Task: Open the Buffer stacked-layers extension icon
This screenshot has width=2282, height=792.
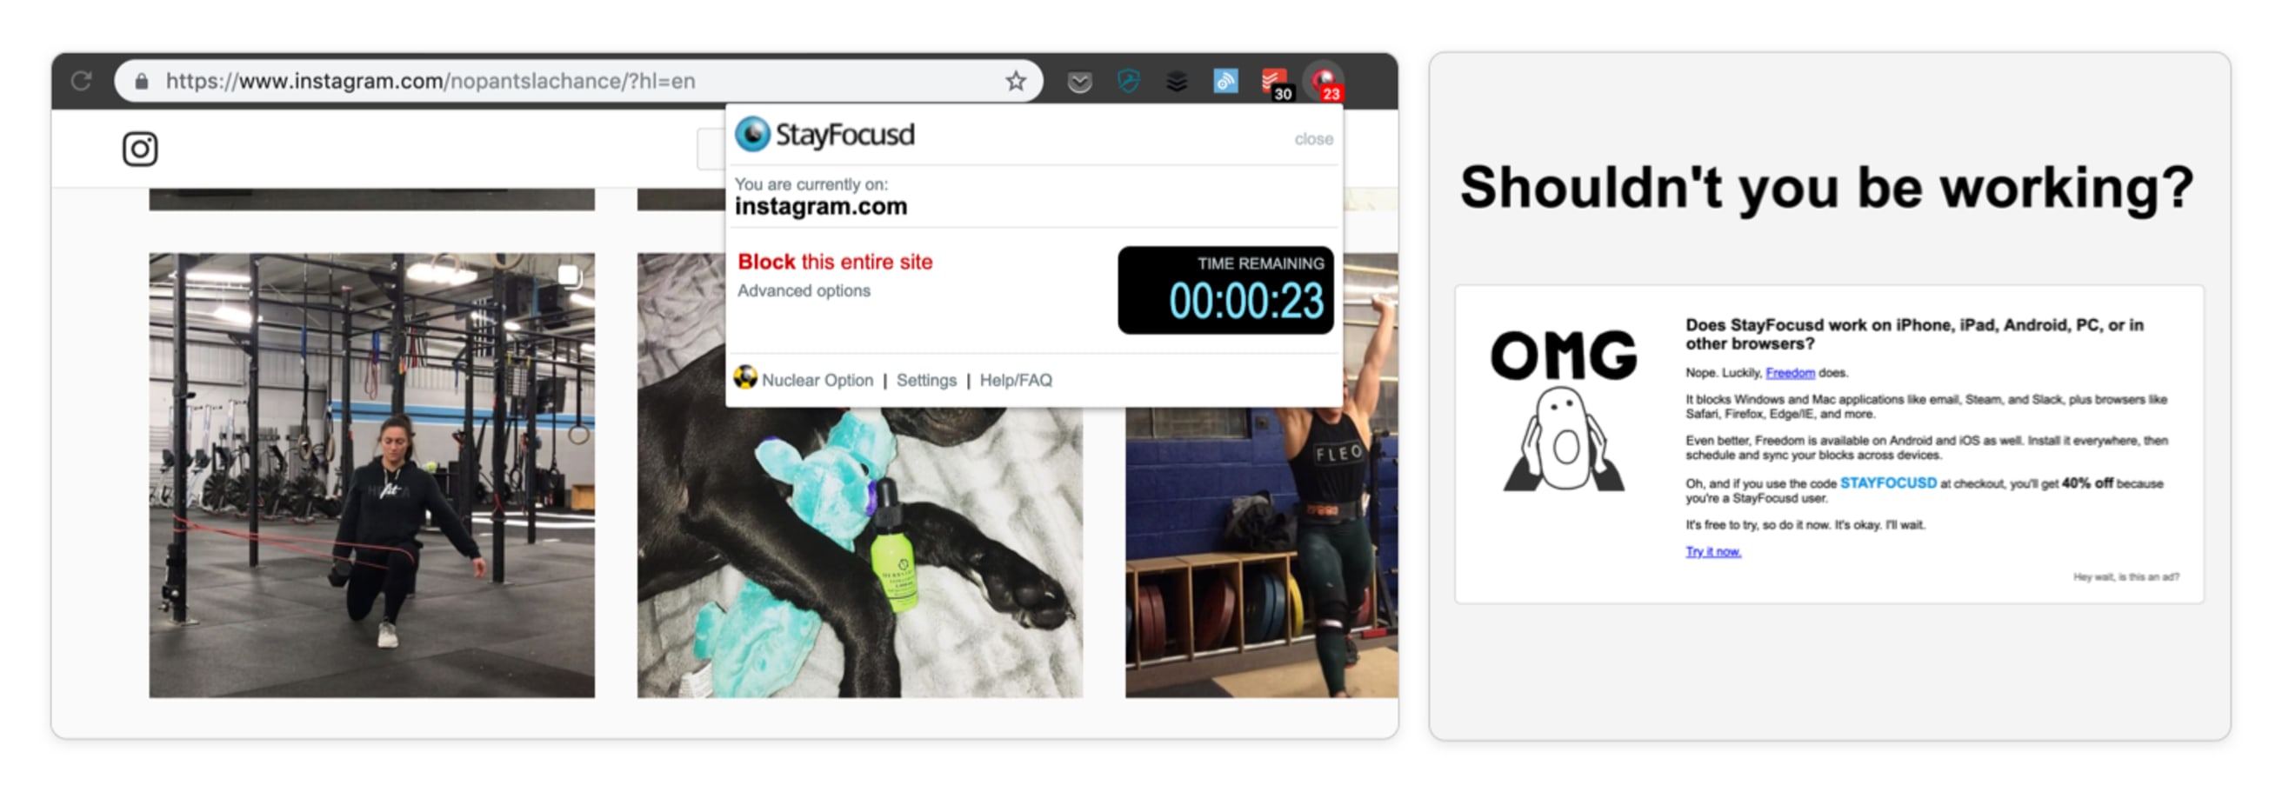Action: [x=1177, y=82]
